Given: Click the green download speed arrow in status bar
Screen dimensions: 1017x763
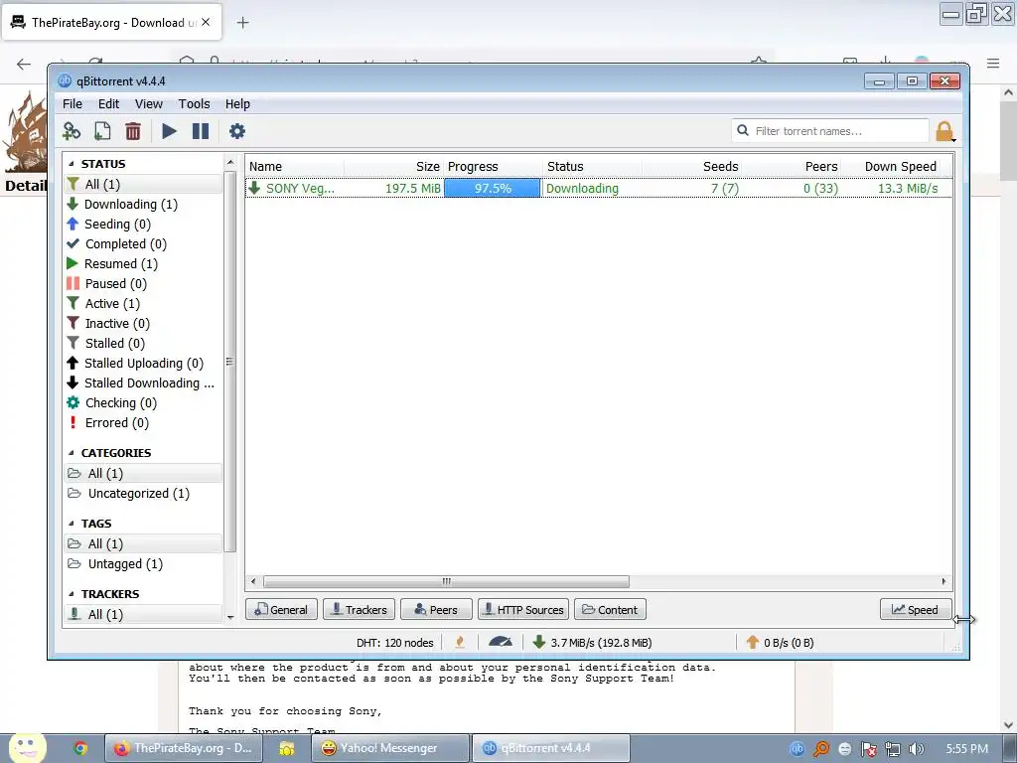Looking at the screenshot, I should pos(538,643).
